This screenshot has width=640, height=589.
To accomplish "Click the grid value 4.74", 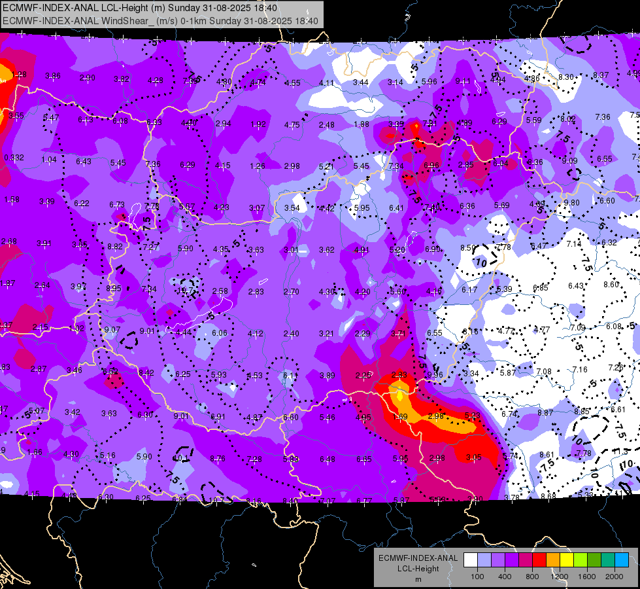I will tap(258, 82).
